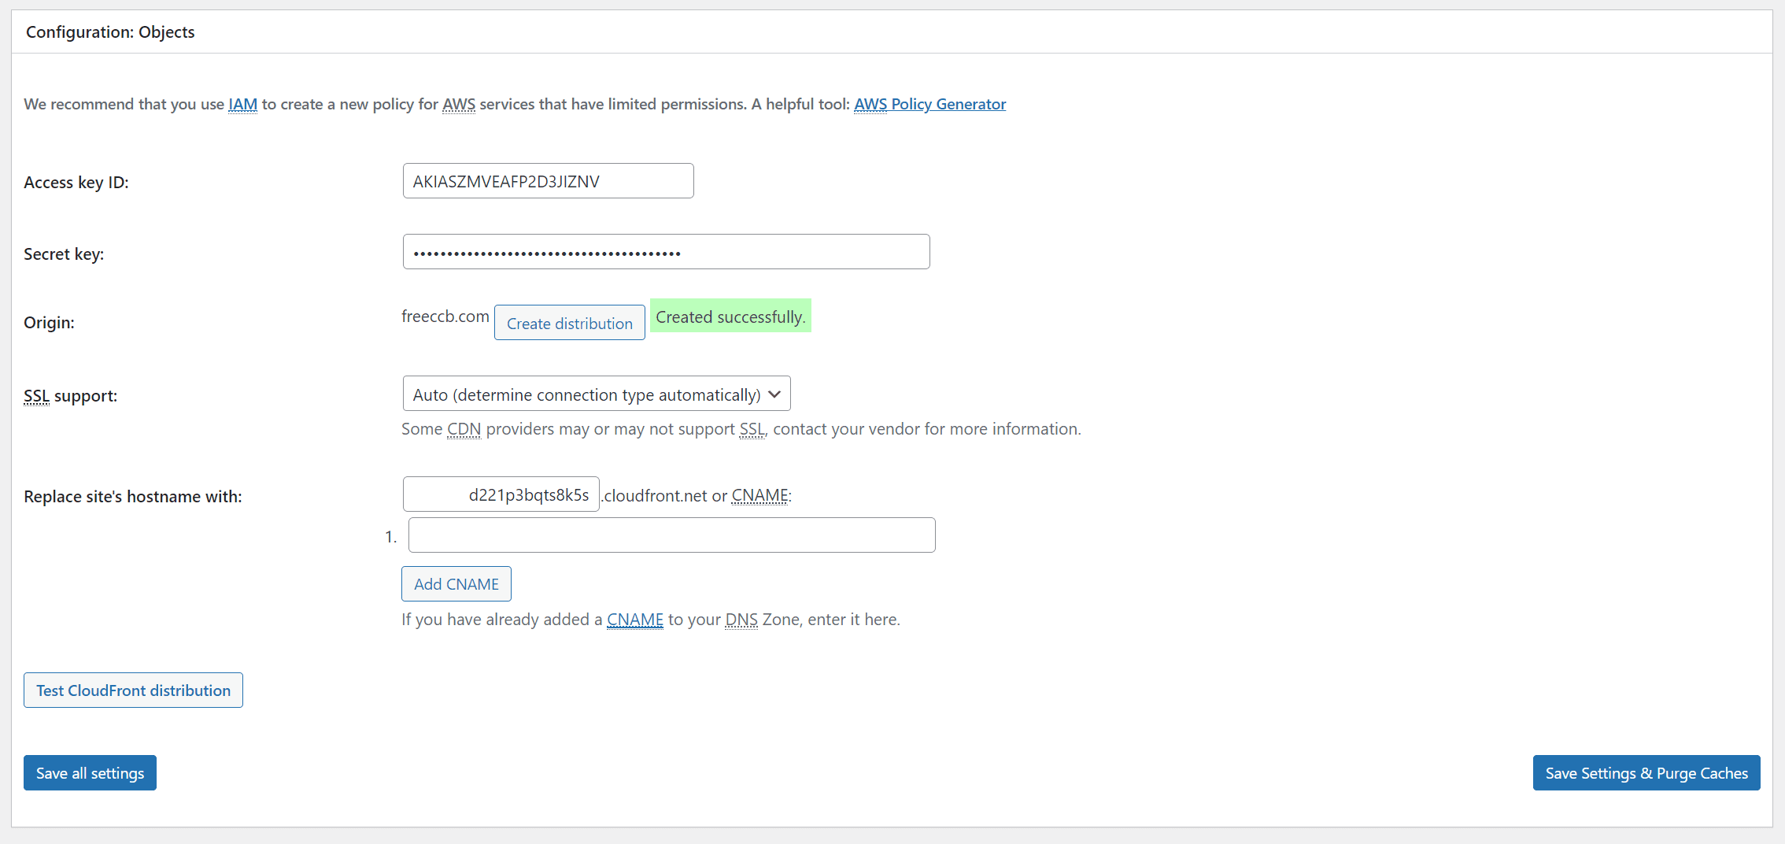Viewport: 1785px width, 844px height.
Task: Click the Configuration: Objects panel header
Action: pyautogui.click(x=110, y=32)
